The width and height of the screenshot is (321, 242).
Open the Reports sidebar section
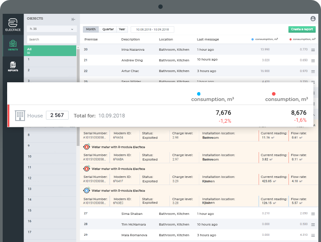tap(13, 67)
